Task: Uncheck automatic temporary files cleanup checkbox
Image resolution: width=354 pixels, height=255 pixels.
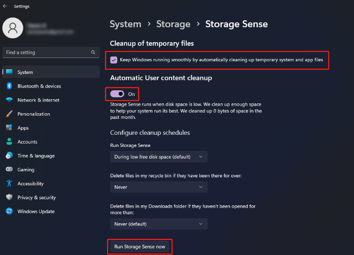Action: pos(114,60)
